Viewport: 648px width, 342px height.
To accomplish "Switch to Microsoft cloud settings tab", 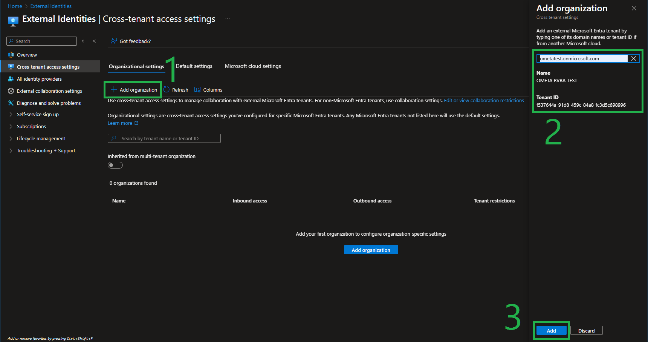I will point(253,66).
